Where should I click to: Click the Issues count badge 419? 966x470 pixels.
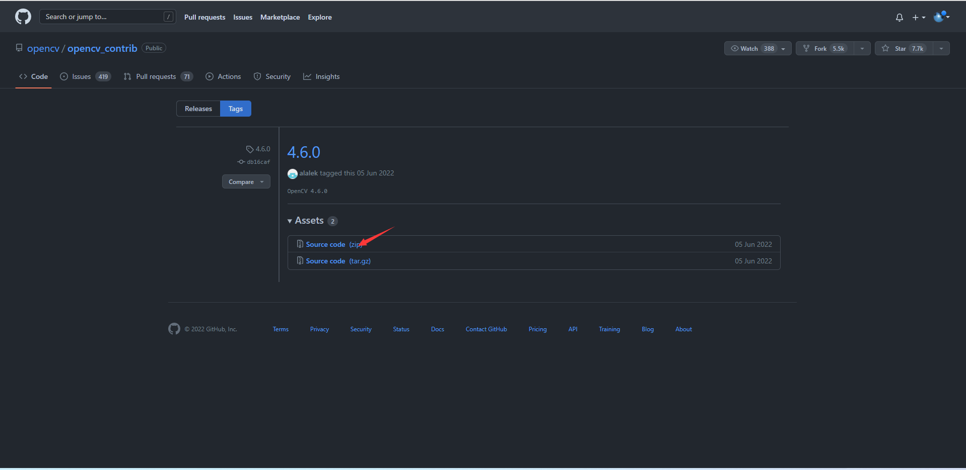[x=103, y=77]
